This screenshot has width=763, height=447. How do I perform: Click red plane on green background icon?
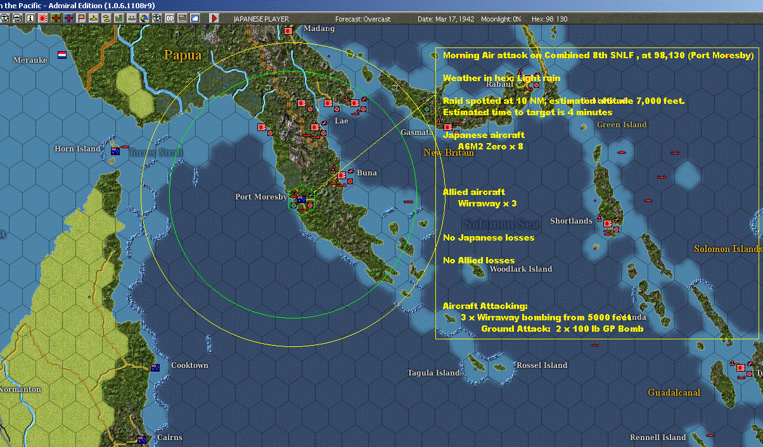[x=56, y=18]
